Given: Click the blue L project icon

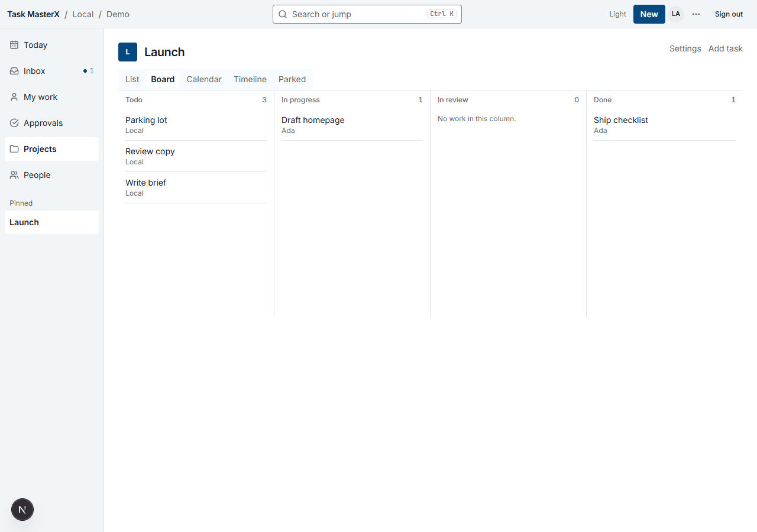Looking at the screenshot, I should pos(128,52).
